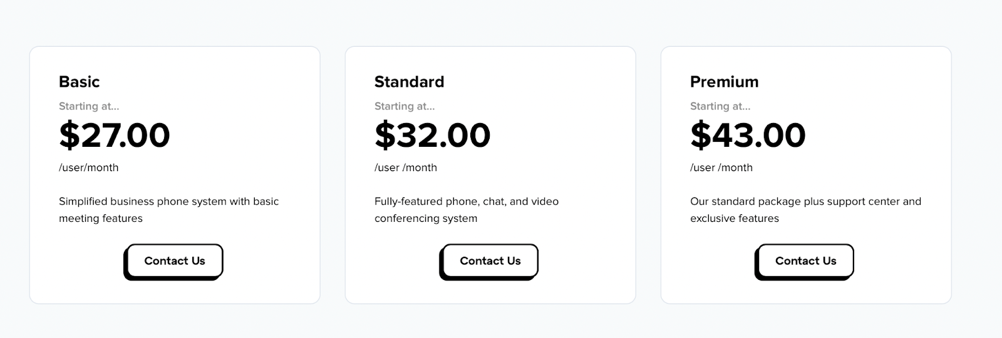Click 'Starting at...' in Premium card

click(x=720, y=106)
